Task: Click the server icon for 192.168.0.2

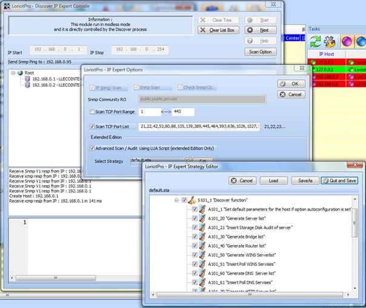Action: click(27, 85)
